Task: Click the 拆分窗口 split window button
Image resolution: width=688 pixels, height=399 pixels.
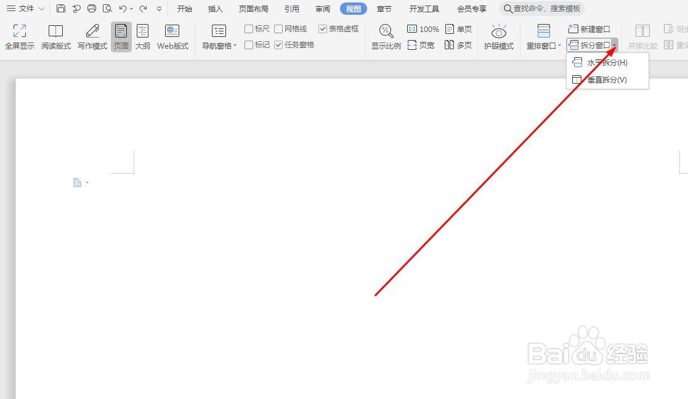Action: tap(589, 45)
